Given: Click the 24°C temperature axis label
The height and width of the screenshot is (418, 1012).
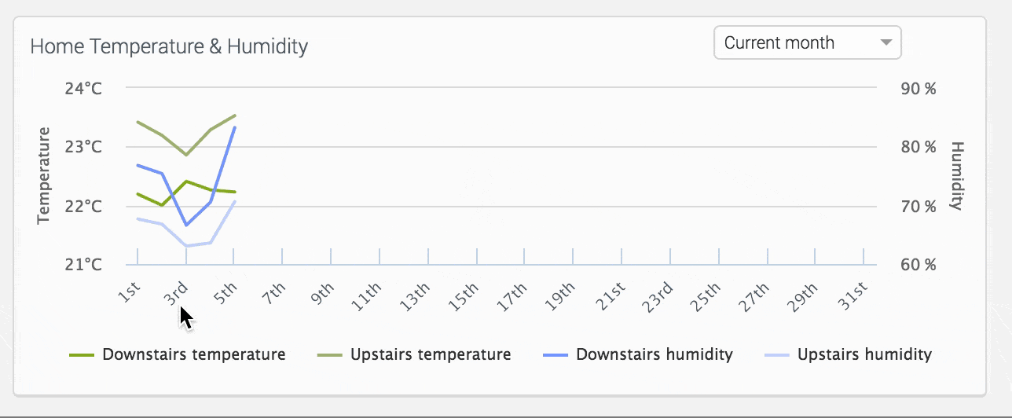Looking at the screenshot, I should (x=83, y=88).
